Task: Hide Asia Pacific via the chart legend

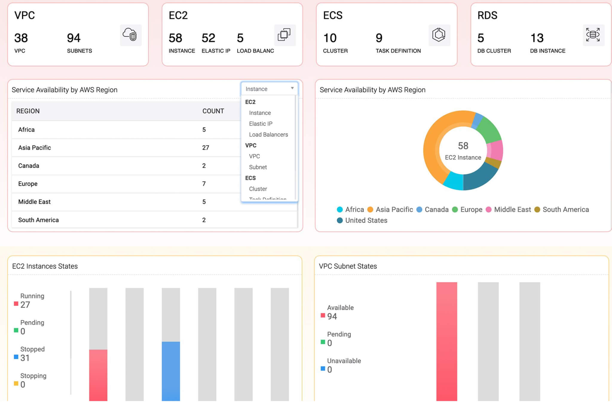Action: click(390, 210)
